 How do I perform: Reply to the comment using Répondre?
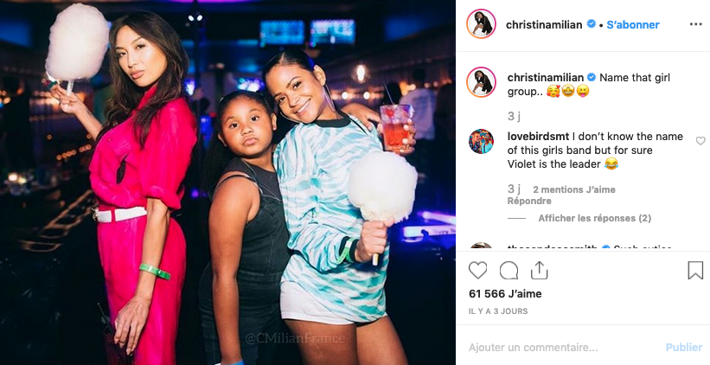(x=529, y=201)
